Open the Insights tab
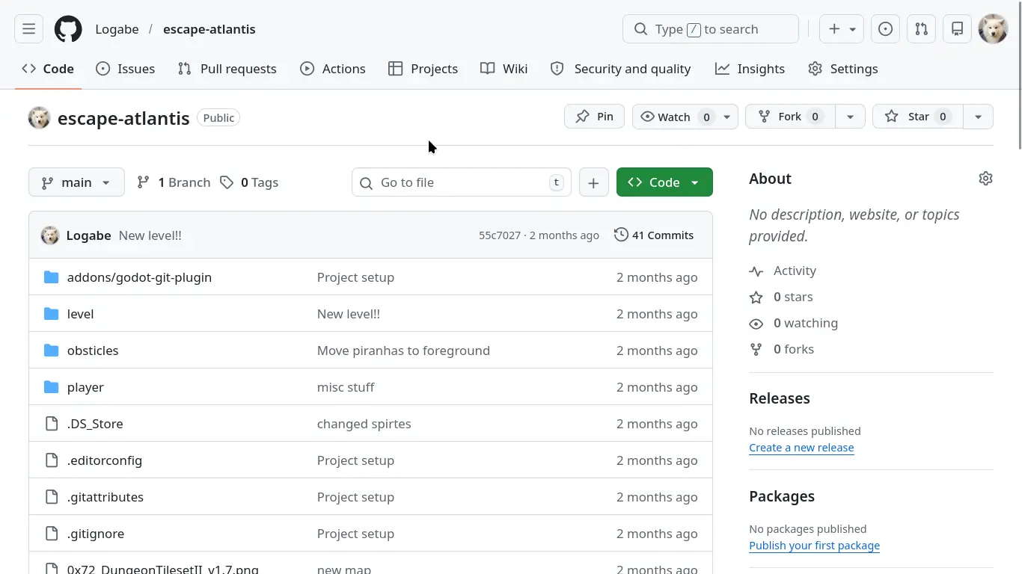The width and height of the screenshot is (1022, 574). [750, 69]
